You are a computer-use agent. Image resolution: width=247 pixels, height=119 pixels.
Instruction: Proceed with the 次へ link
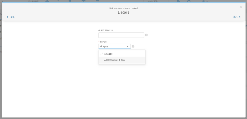[237, 17]
